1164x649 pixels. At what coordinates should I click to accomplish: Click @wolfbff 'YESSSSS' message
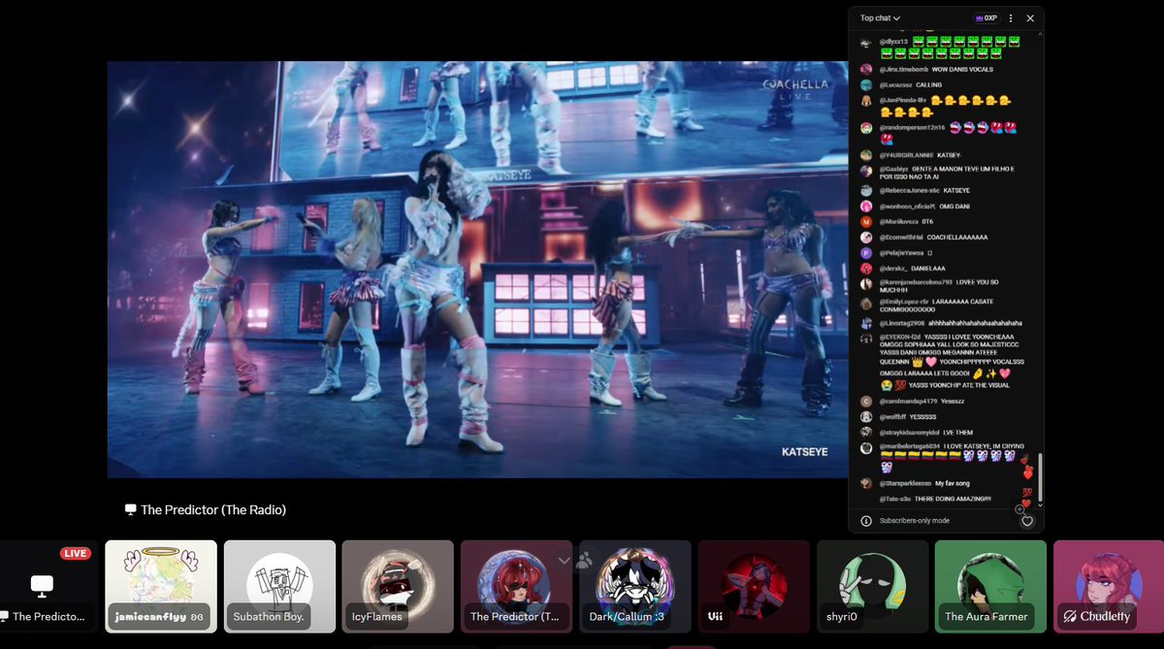(897, 417)
